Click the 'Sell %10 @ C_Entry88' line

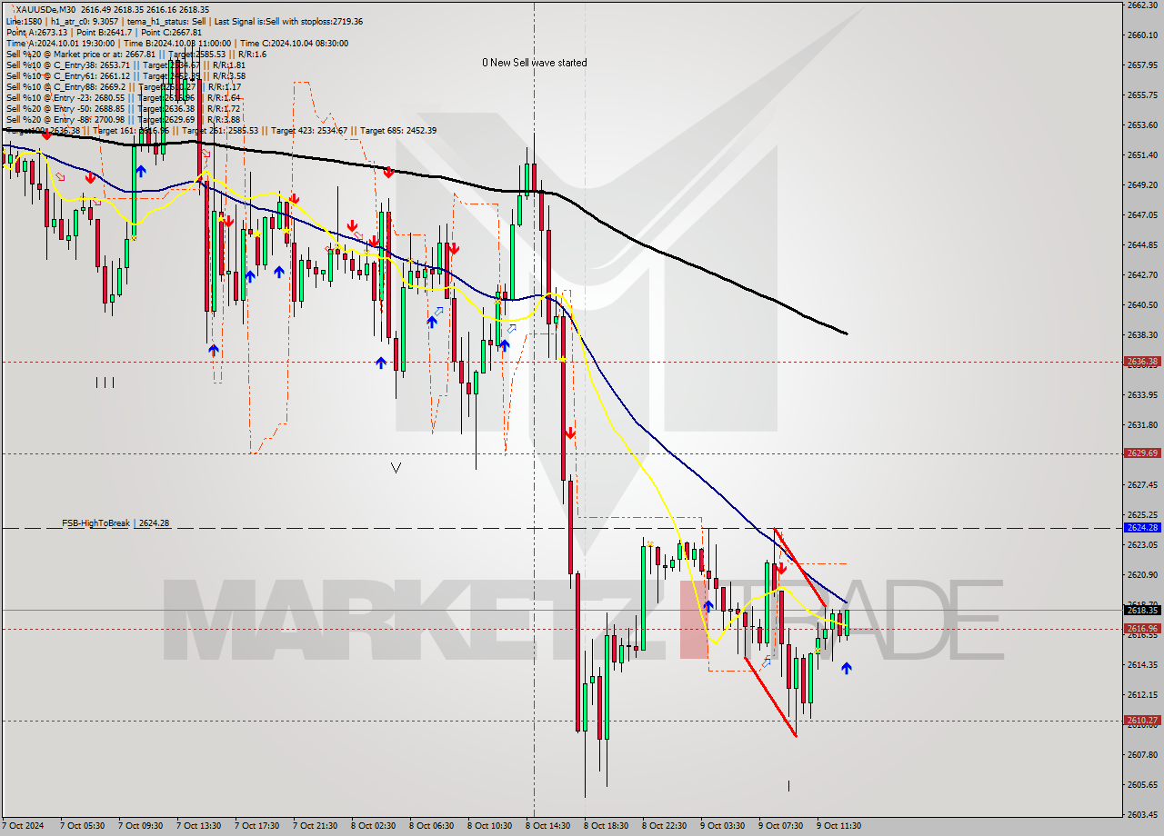(x=123, y=86)
